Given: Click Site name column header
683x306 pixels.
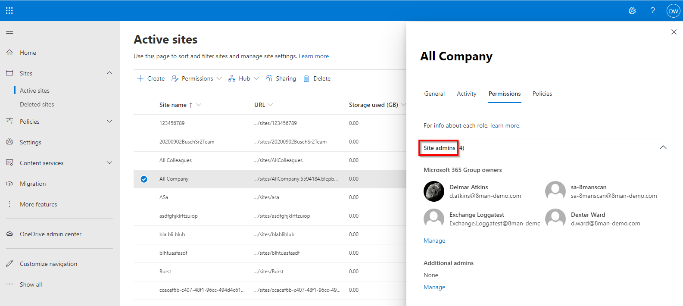Looking at the screenshot, I should click(173, 105).
